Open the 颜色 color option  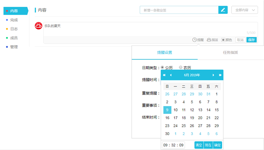[227, 40]
